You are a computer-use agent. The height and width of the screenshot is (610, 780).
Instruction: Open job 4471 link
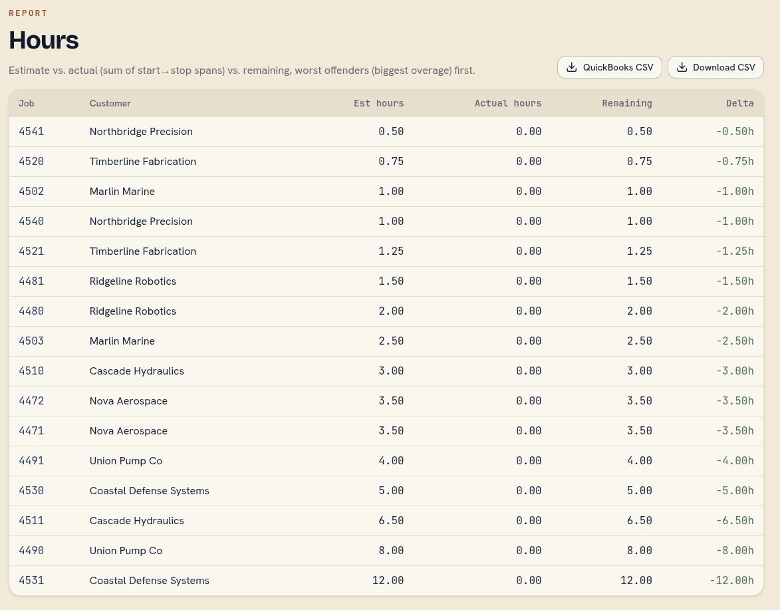click(31, 431)
